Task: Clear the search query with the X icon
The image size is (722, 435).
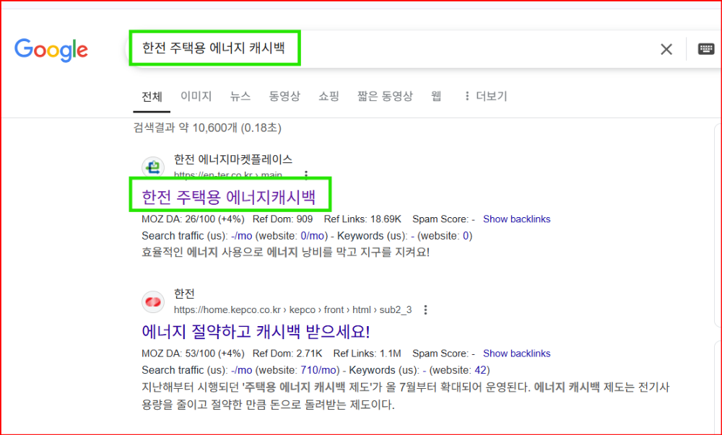Action: [666, 49]
